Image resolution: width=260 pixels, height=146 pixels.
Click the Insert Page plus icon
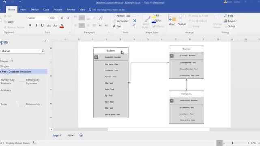click(81, 135)
